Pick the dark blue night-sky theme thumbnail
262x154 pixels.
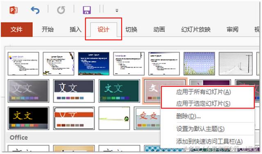[94, 63]
